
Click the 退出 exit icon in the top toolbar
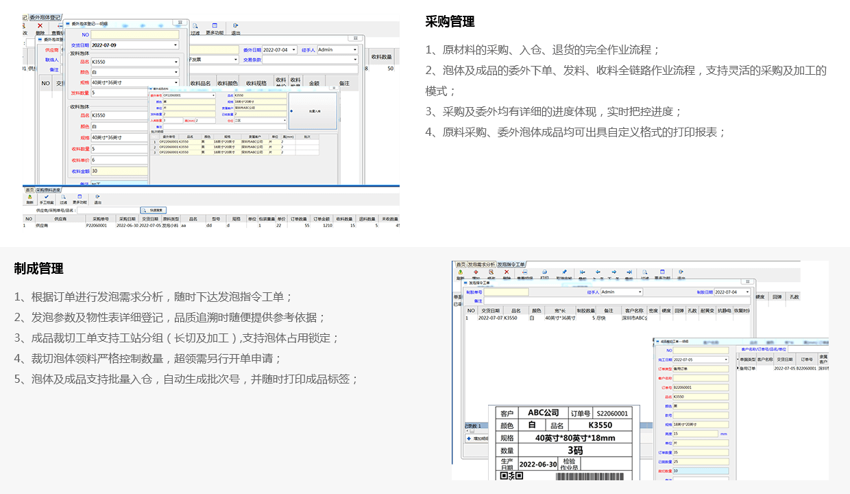pyautogui.click(x=235, y=27)
